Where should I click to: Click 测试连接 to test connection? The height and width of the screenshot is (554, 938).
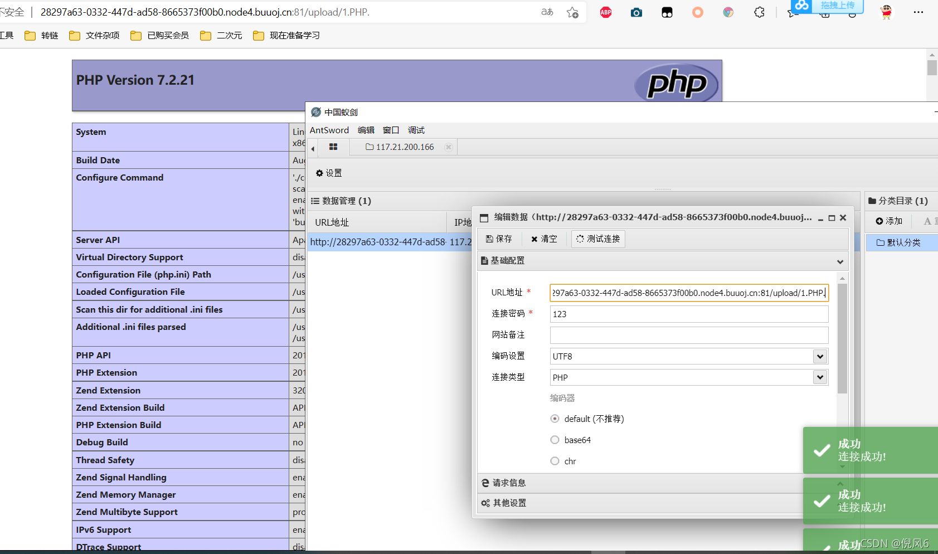pyautogui.click(x=598, y=239)
